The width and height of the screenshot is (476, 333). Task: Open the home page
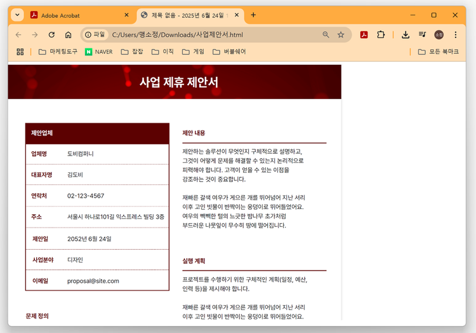pyautogui.click(x=69, y=35)
